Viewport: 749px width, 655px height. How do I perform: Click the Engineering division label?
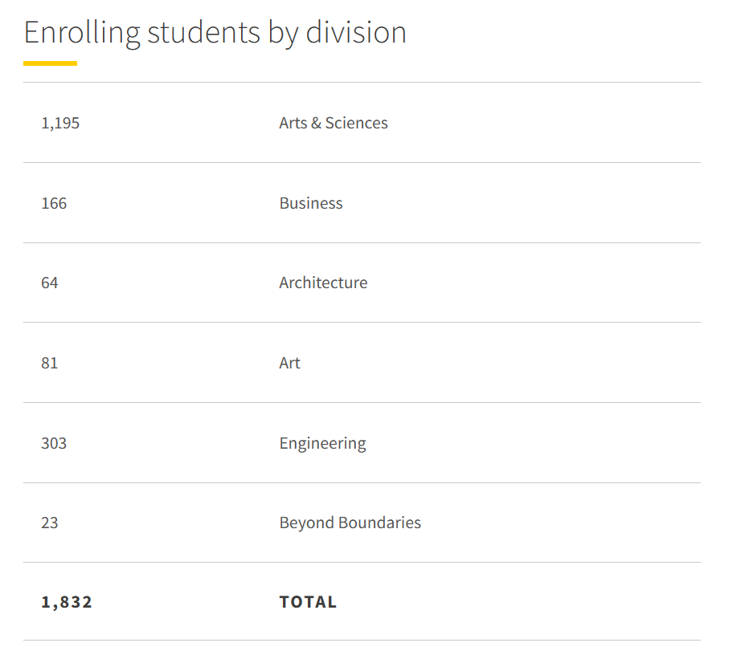(x=322, y=443)
